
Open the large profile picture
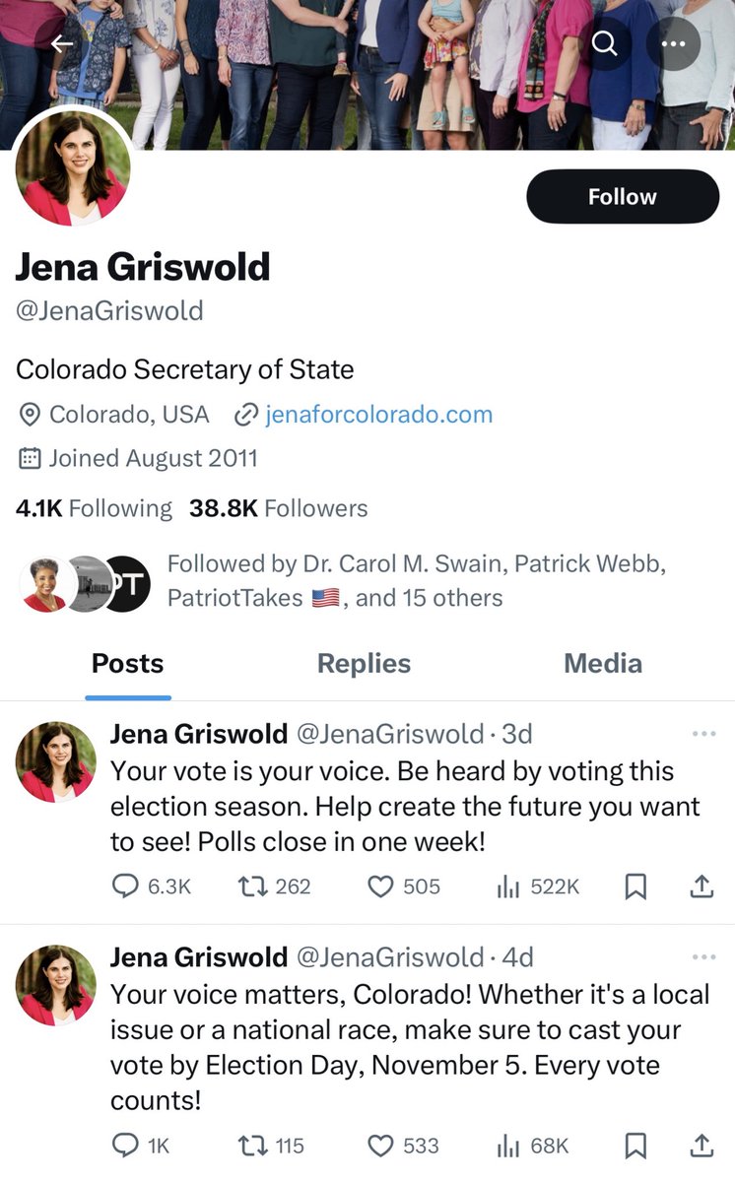72,167
